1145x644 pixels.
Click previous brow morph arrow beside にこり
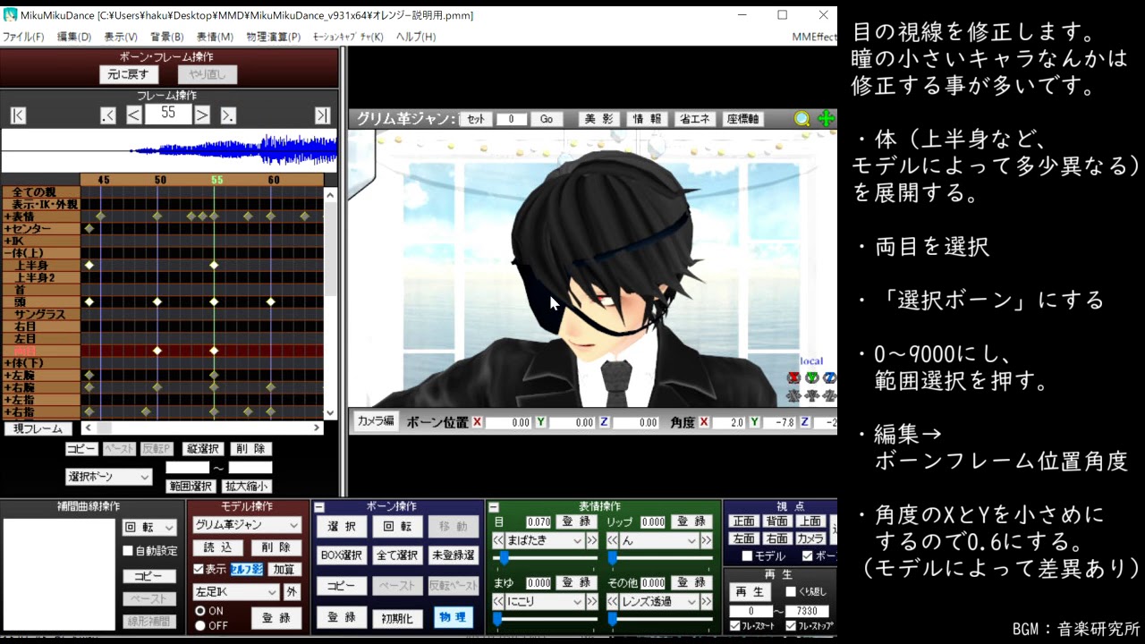point(497,602)
